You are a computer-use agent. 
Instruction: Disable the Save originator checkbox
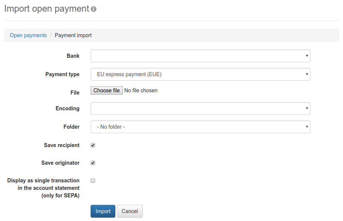(93, 163)
